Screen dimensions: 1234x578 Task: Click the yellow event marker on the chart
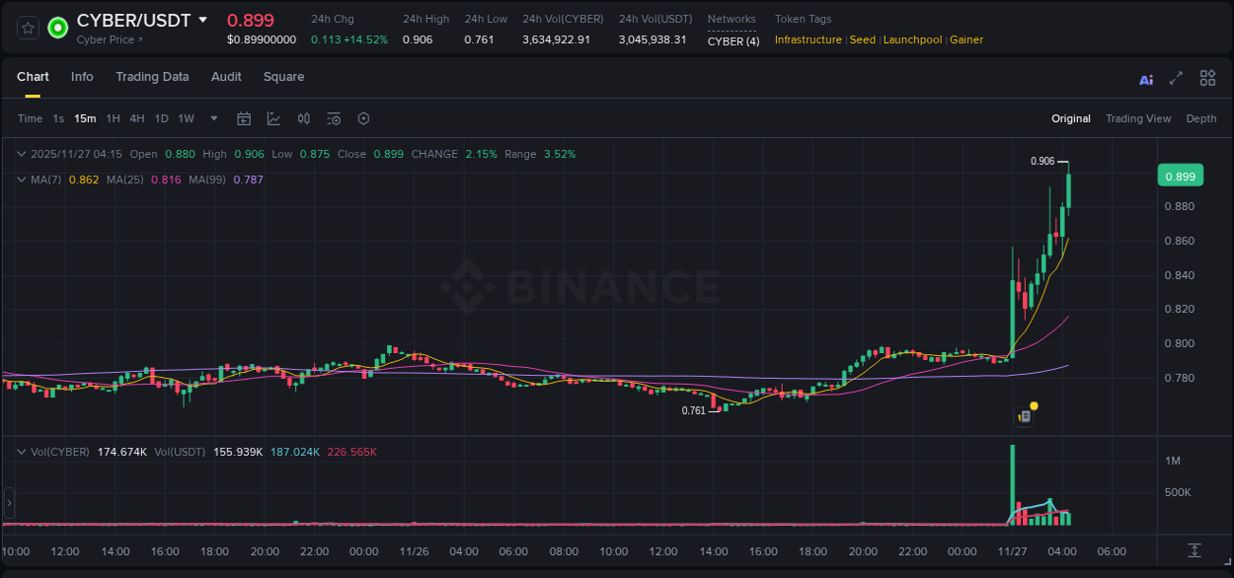pyautogui.click(x=1032, y=403)
